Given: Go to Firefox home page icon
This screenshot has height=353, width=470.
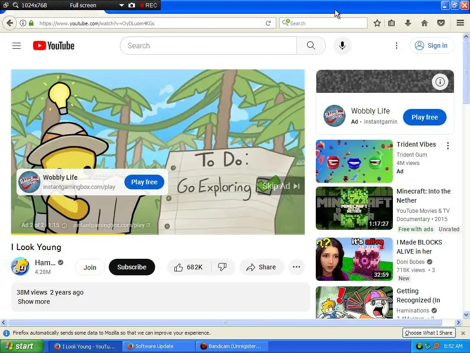Looking at the screenshot, I should (x=425, y=23).
